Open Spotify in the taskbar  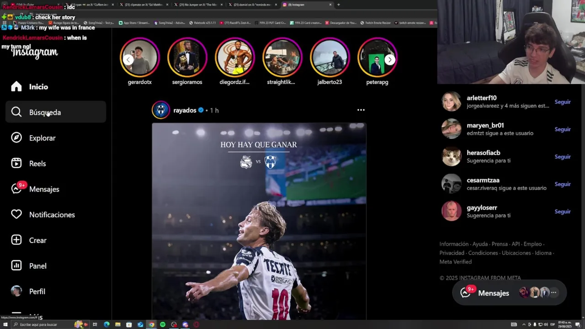163,324
